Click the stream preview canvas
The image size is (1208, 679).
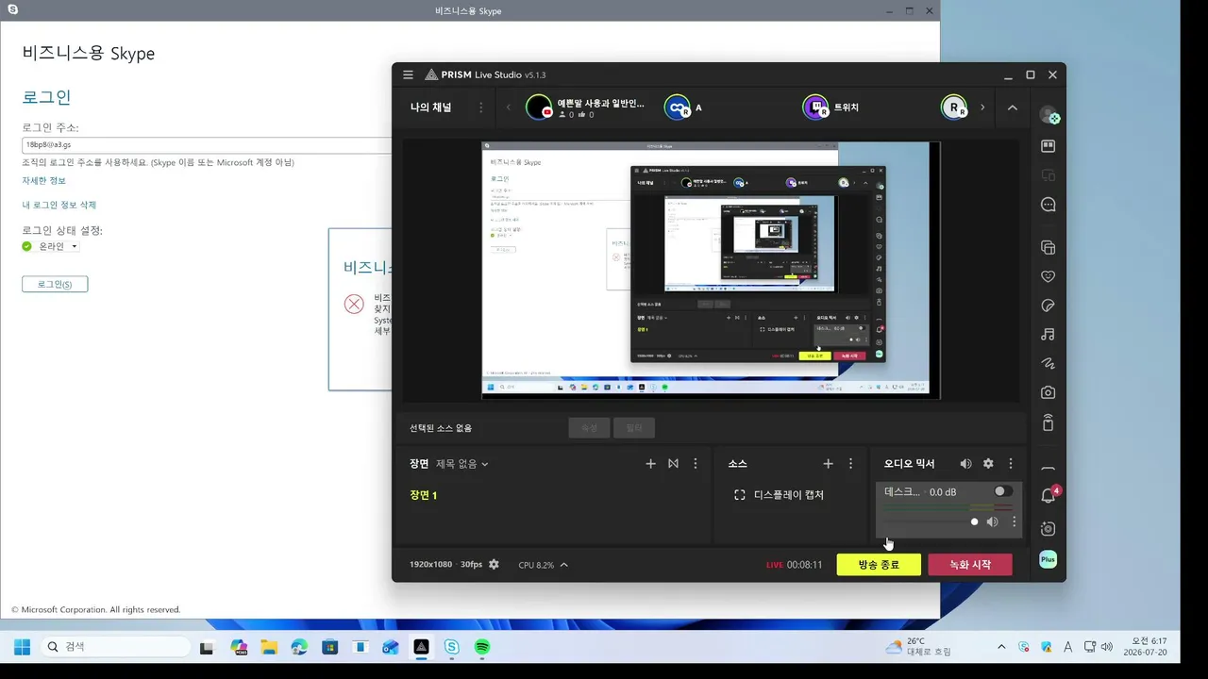click(710, 269)
